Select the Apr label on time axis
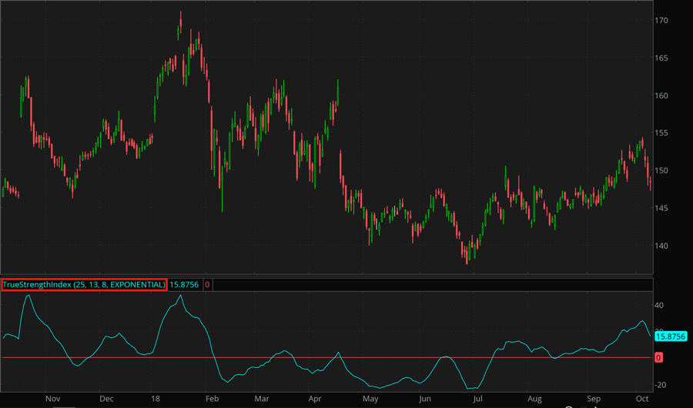Screen dimensions: 693x408 click(x=314, y=400)
